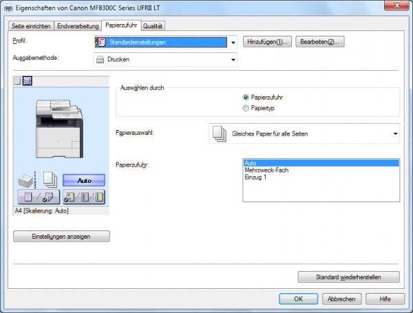Open the Papierauswahl dropdown list
Screen dimensions: 413x313
(395, 133)
